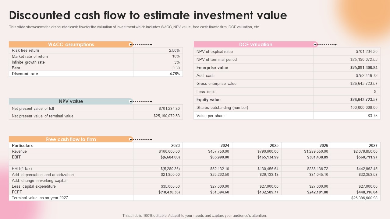Click the 3% growth rate value

coord(177,62)
